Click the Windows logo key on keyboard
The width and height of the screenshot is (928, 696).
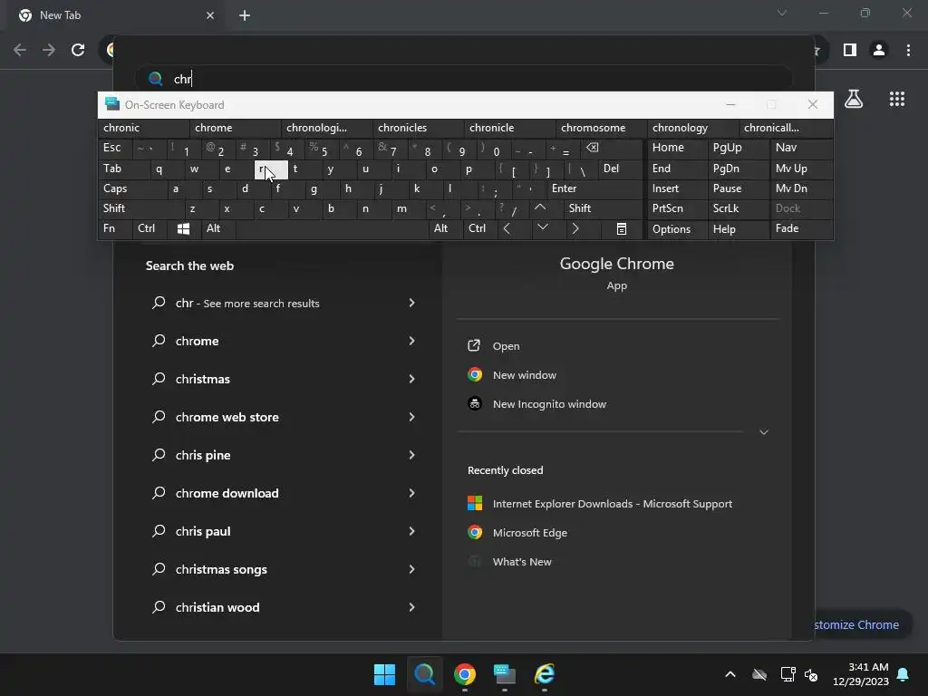183,228
